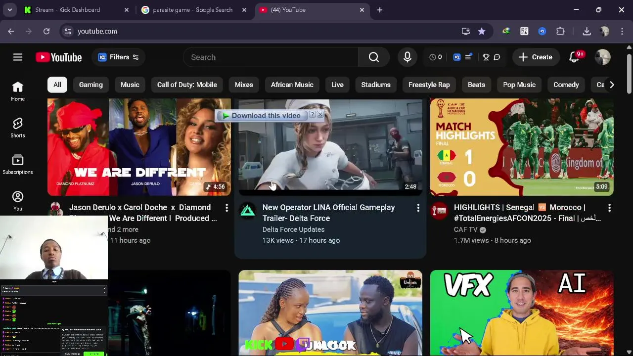Select the African Music filter chip

[292, 85]
